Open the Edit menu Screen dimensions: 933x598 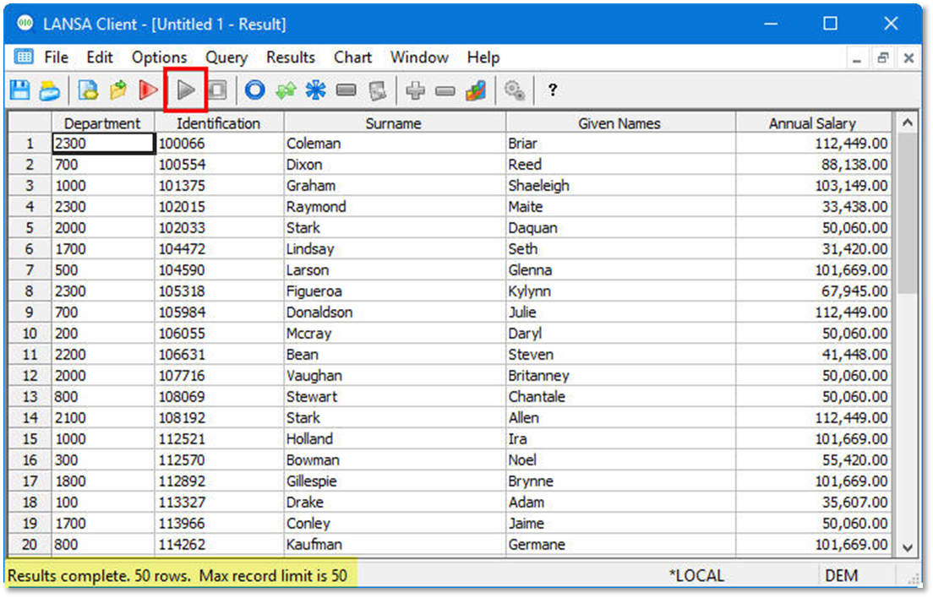tap(100, 57)
